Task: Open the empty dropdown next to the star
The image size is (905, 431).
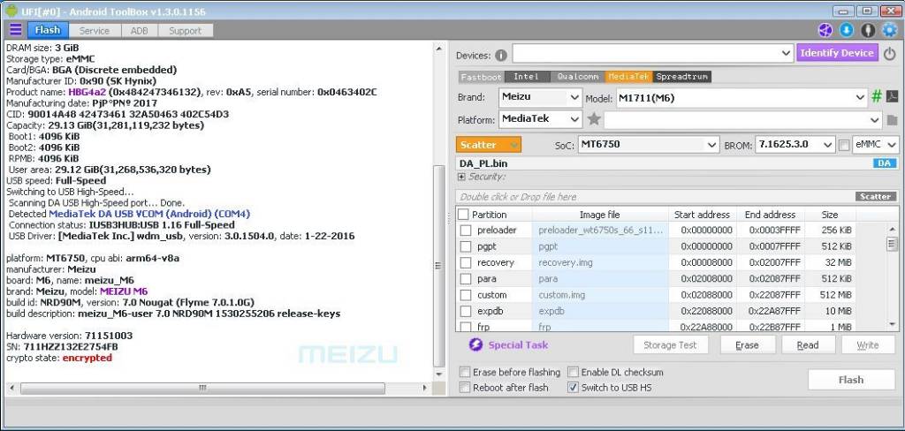Action: pyautogui.click(x=742, y=120)
